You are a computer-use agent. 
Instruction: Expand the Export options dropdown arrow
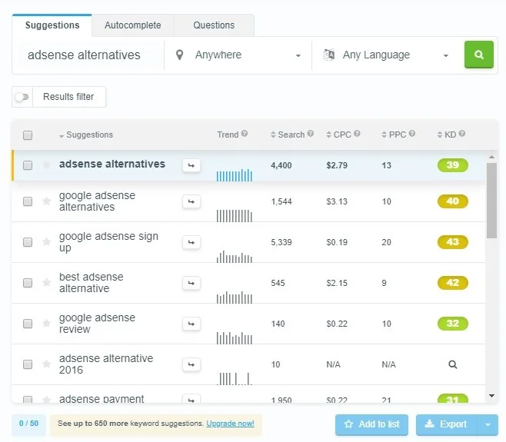click(x=488, y=424)
